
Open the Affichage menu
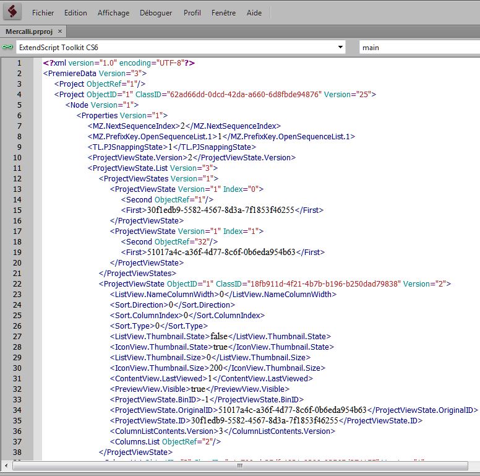[x=113, y=13]
